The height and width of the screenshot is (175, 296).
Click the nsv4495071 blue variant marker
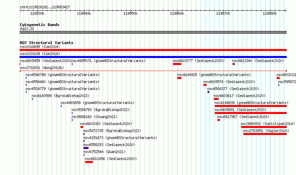[72, 64]
